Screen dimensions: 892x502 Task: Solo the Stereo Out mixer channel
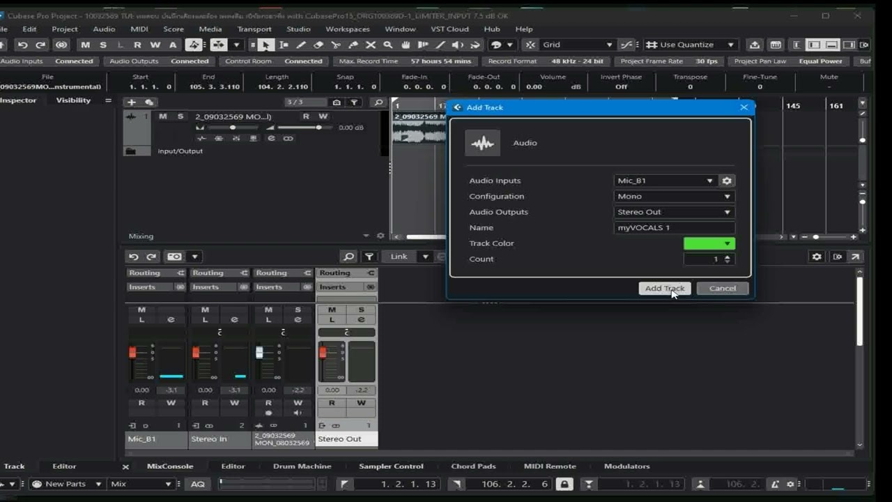coord(361,310)
